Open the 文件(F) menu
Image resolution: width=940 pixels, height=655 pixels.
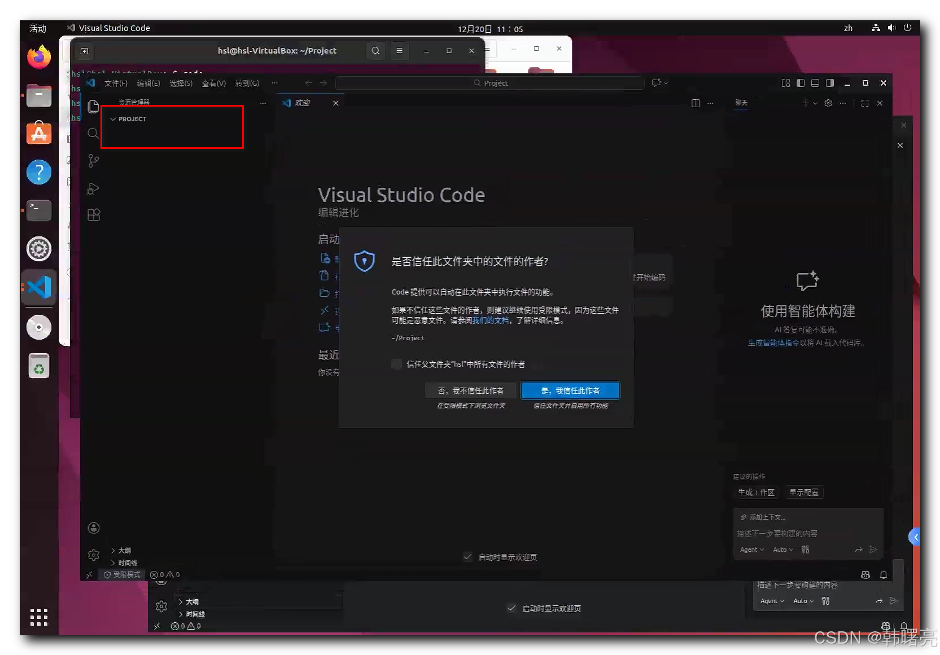115,83
